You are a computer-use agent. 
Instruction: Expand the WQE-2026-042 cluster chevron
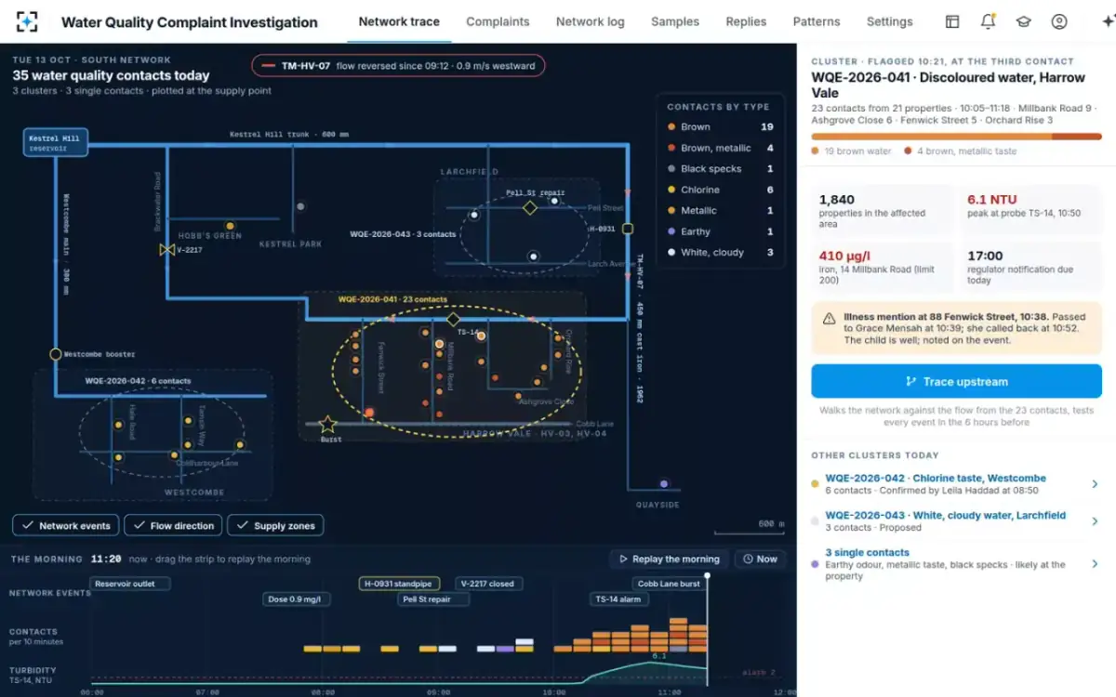1095,484
